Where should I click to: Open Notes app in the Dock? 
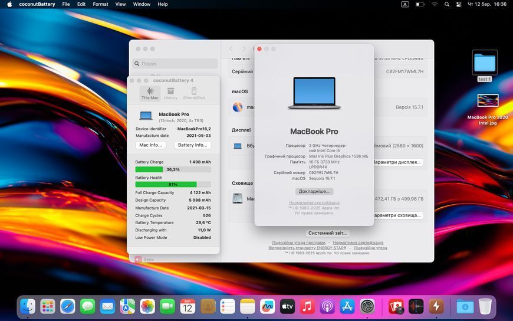248,307
